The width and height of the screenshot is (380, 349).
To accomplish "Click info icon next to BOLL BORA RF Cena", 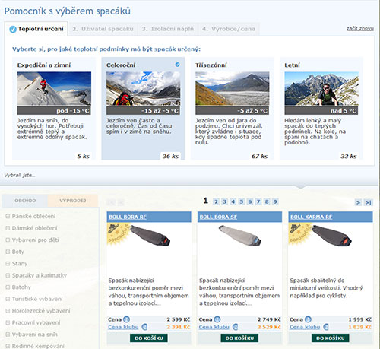I will click(x=126, y=319).
